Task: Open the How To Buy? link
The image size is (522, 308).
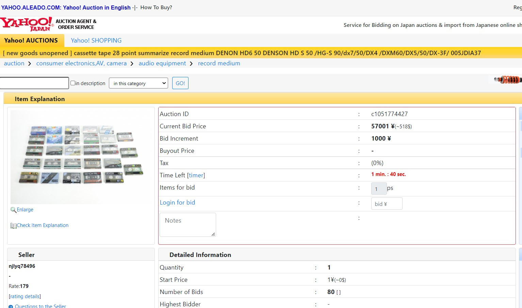Action: tap(156, 7)
